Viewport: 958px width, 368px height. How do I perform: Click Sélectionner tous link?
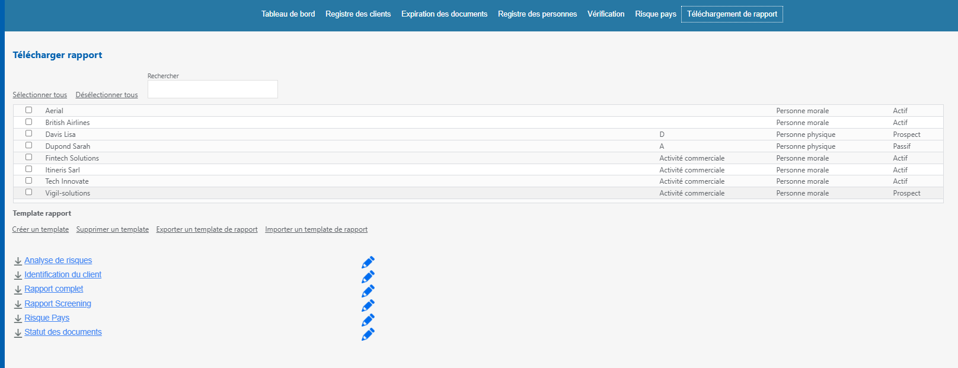tap(40, 95)
